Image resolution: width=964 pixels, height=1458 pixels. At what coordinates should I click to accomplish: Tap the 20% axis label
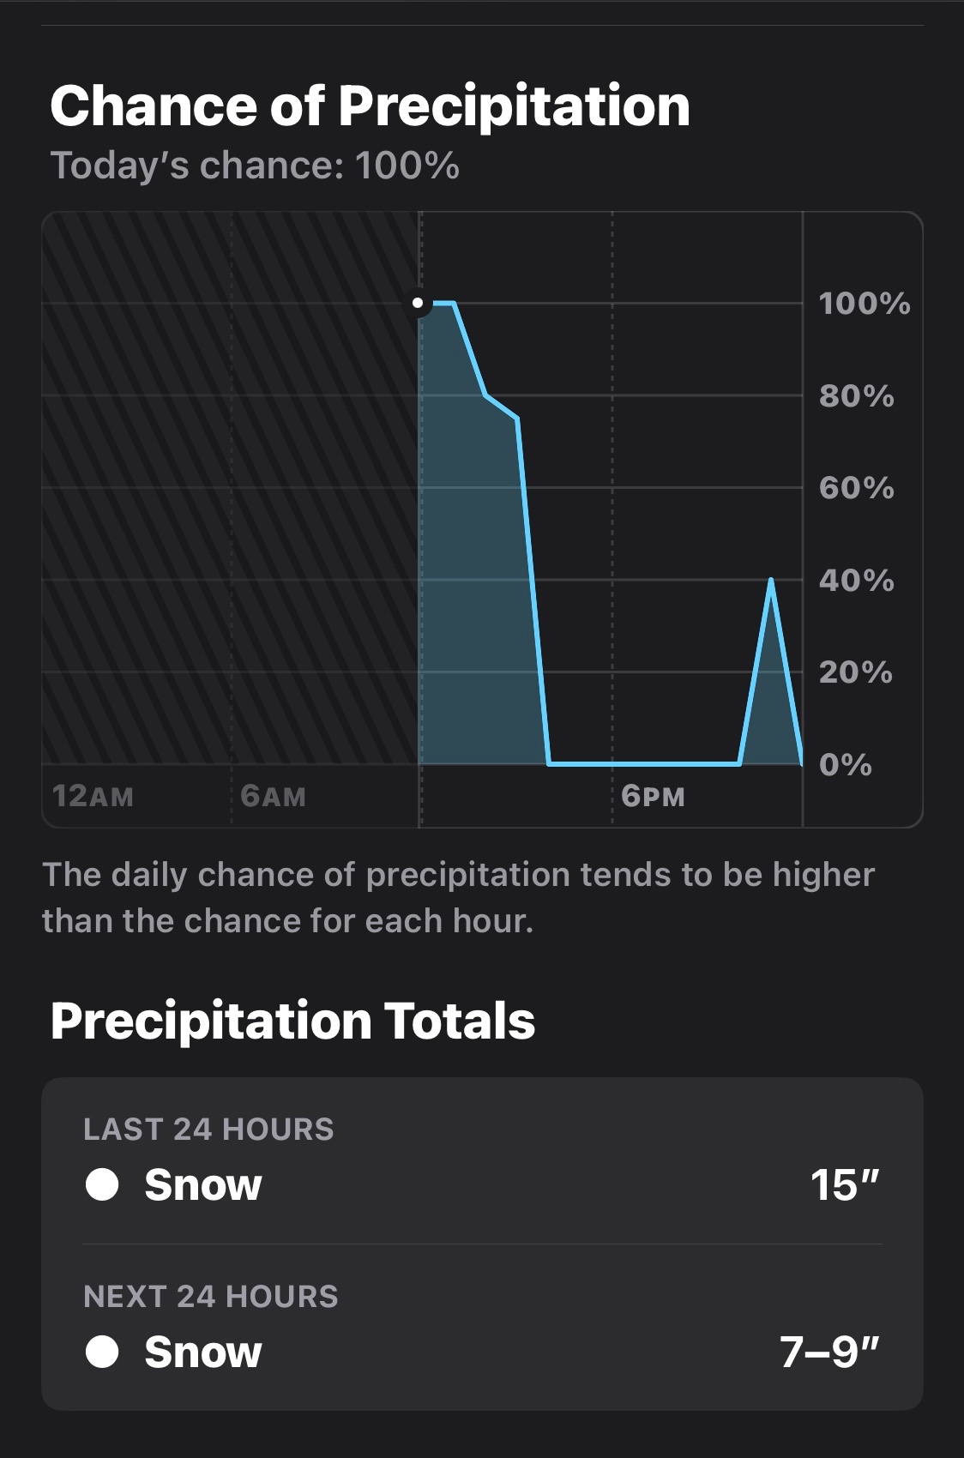click(855, 672)
